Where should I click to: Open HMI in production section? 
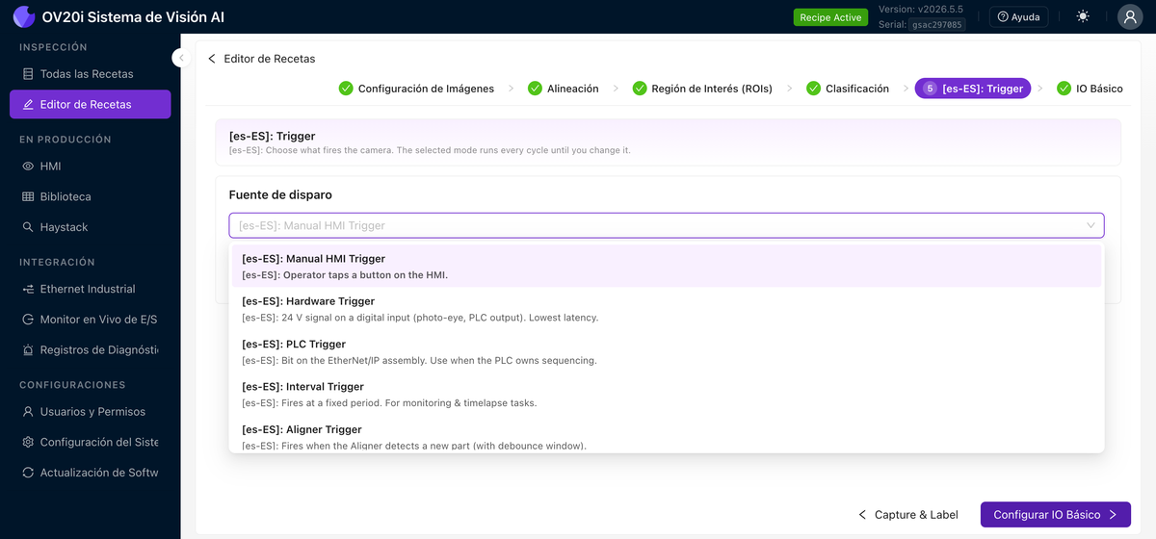click(91, 167)
